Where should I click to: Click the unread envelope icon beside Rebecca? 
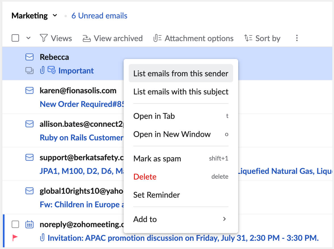(x=29, y=57)
